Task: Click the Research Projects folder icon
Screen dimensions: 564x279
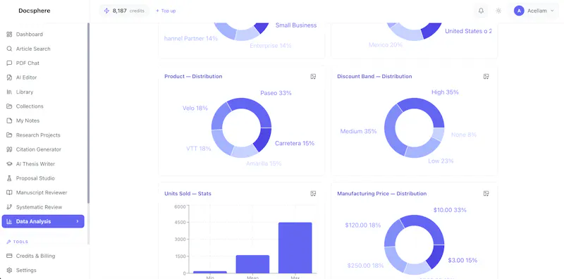Action: point(9,135)
